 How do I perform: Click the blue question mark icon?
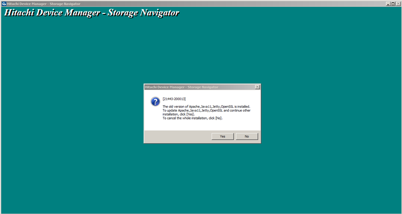tap(155, 101)
